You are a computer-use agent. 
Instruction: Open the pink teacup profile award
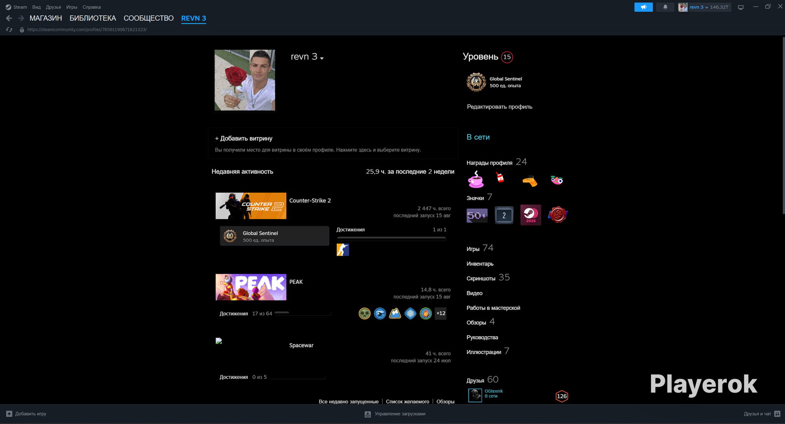click(475, 179)
